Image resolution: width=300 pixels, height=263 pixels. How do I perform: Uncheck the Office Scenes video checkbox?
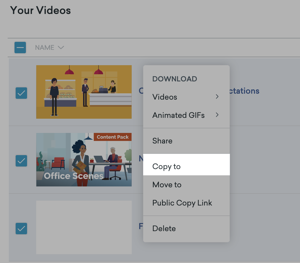click(21, 161)
